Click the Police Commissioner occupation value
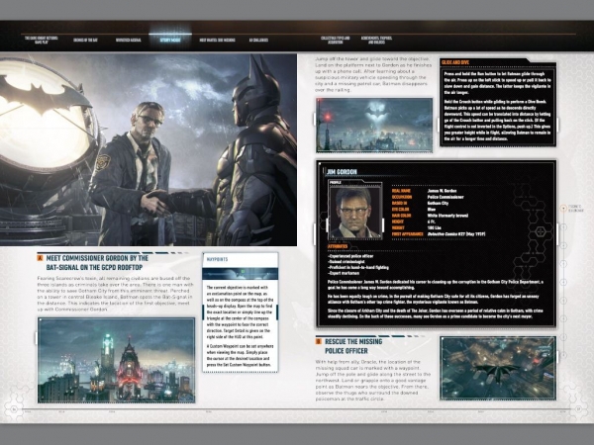This screenshot has height=445, width=594. (445, 197)
